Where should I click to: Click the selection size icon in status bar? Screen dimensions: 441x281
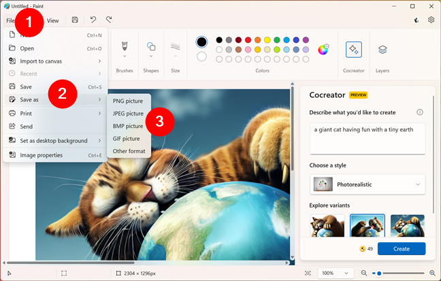point(64,273)
